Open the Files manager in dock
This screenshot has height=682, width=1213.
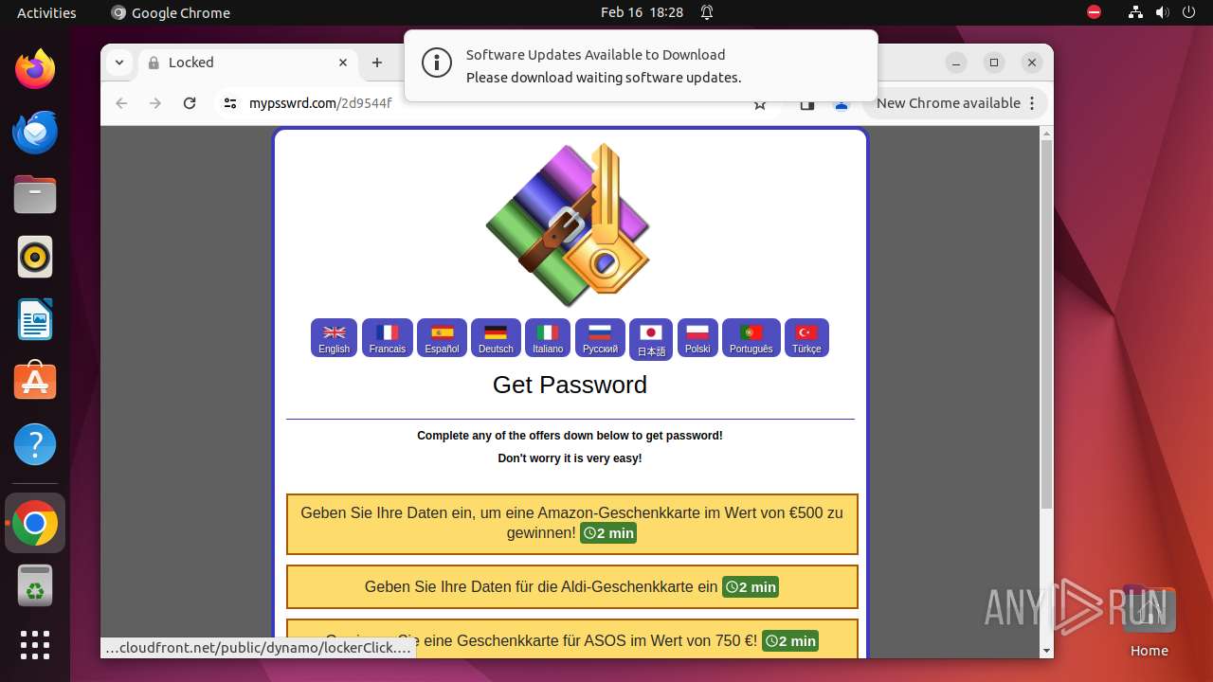[35, 194]
